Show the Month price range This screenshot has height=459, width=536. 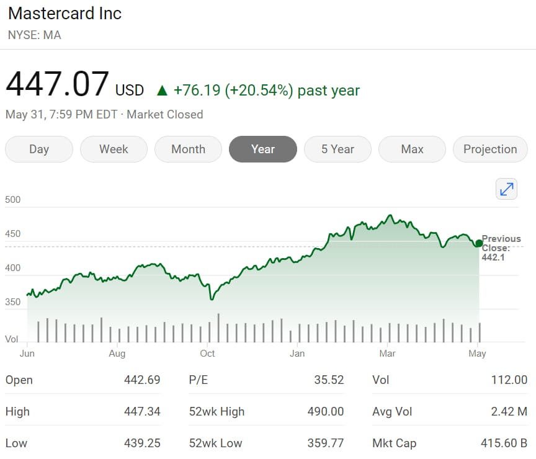tap(188, 149)
